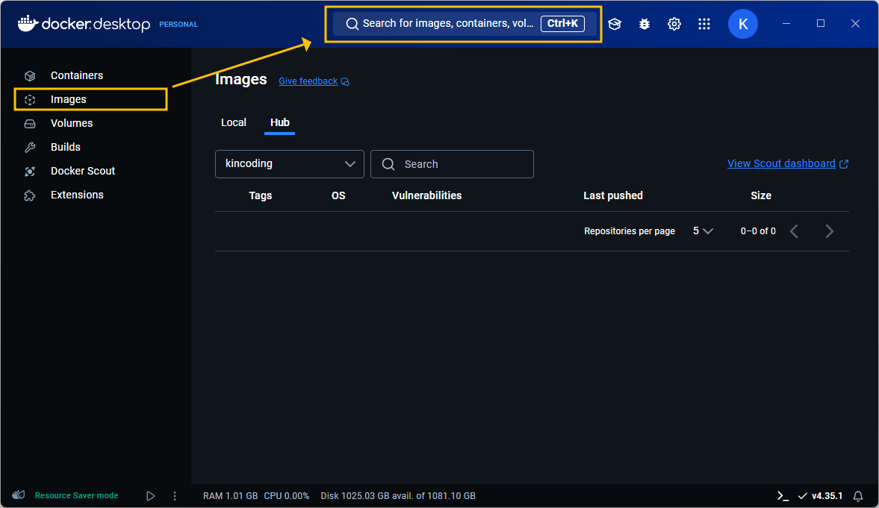The height and width of the screenshot is (508, 879).
Task: Click the Builds wrench icon in sidebar
Action: tap(30, 147)
